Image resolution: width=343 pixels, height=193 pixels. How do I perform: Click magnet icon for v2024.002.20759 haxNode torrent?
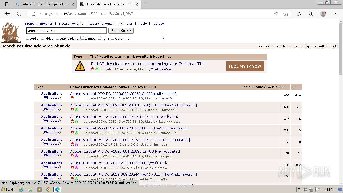pyautogui.click(x=72, y=144)
